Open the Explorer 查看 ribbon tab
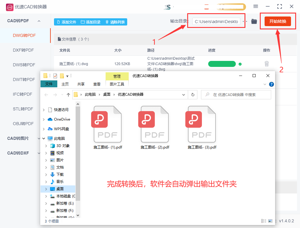The height and width of the screenshot is (228, 300). [x=97, y=84]
